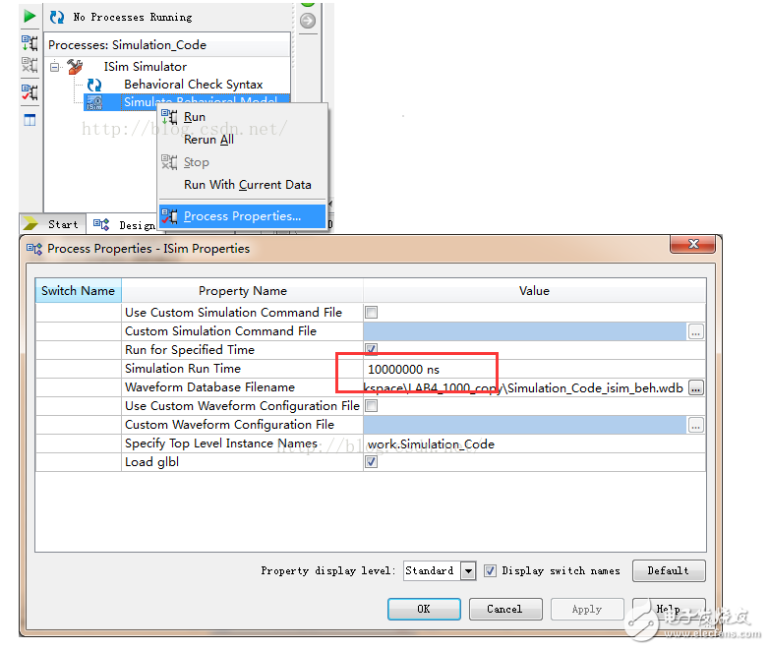Select Process Properties from the context menu
This screenshot has width=769, height=650.
coord(242,216)
